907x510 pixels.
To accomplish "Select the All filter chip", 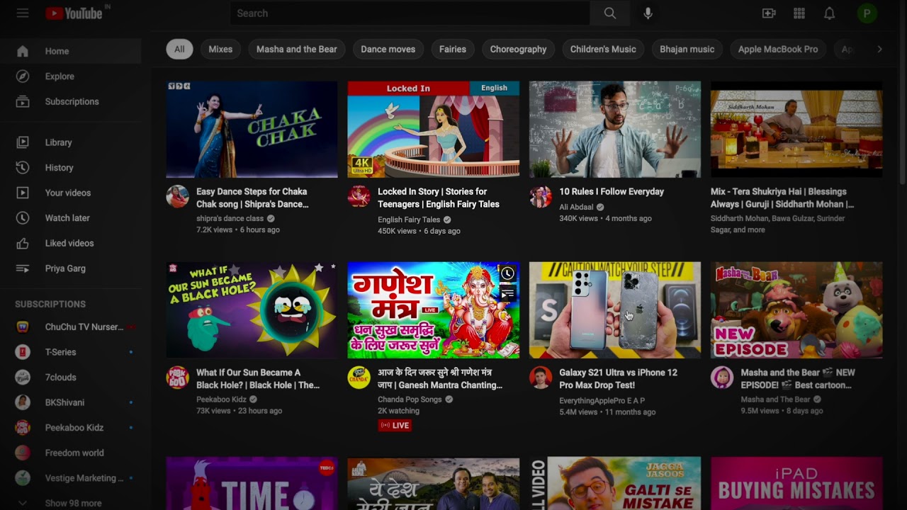I will coord(179,49).
